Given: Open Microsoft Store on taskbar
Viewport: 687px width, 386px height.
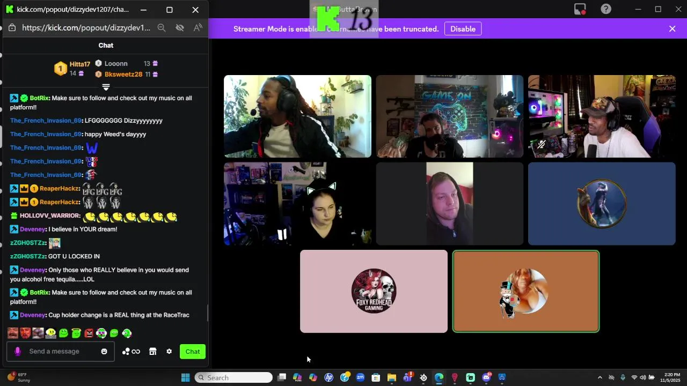Looking at the screenshot, I should 376,377.
